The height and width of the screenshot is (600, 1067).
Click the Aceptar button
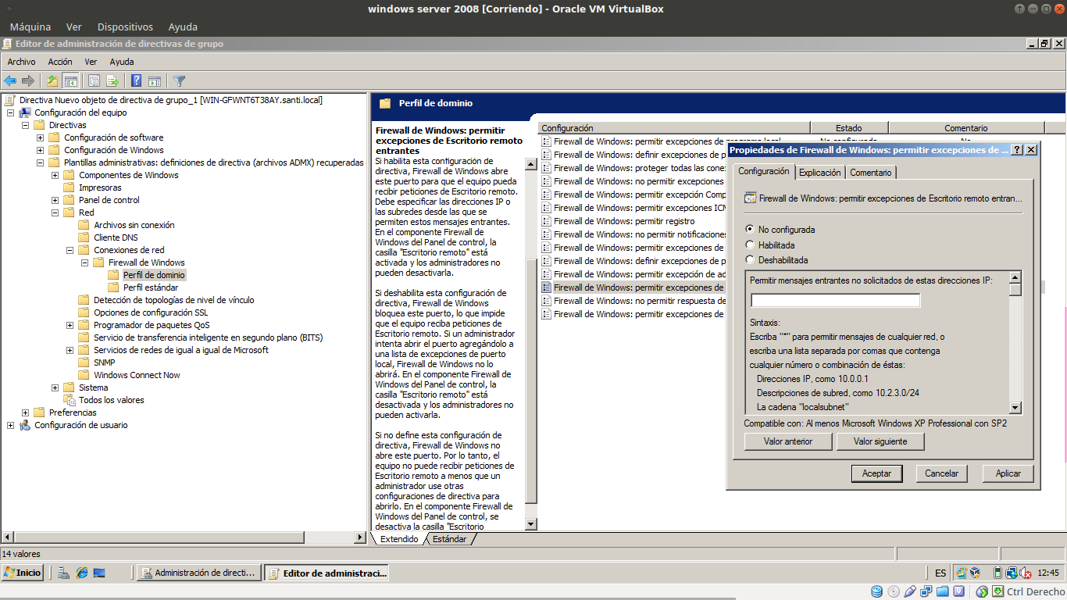point(876,473)
